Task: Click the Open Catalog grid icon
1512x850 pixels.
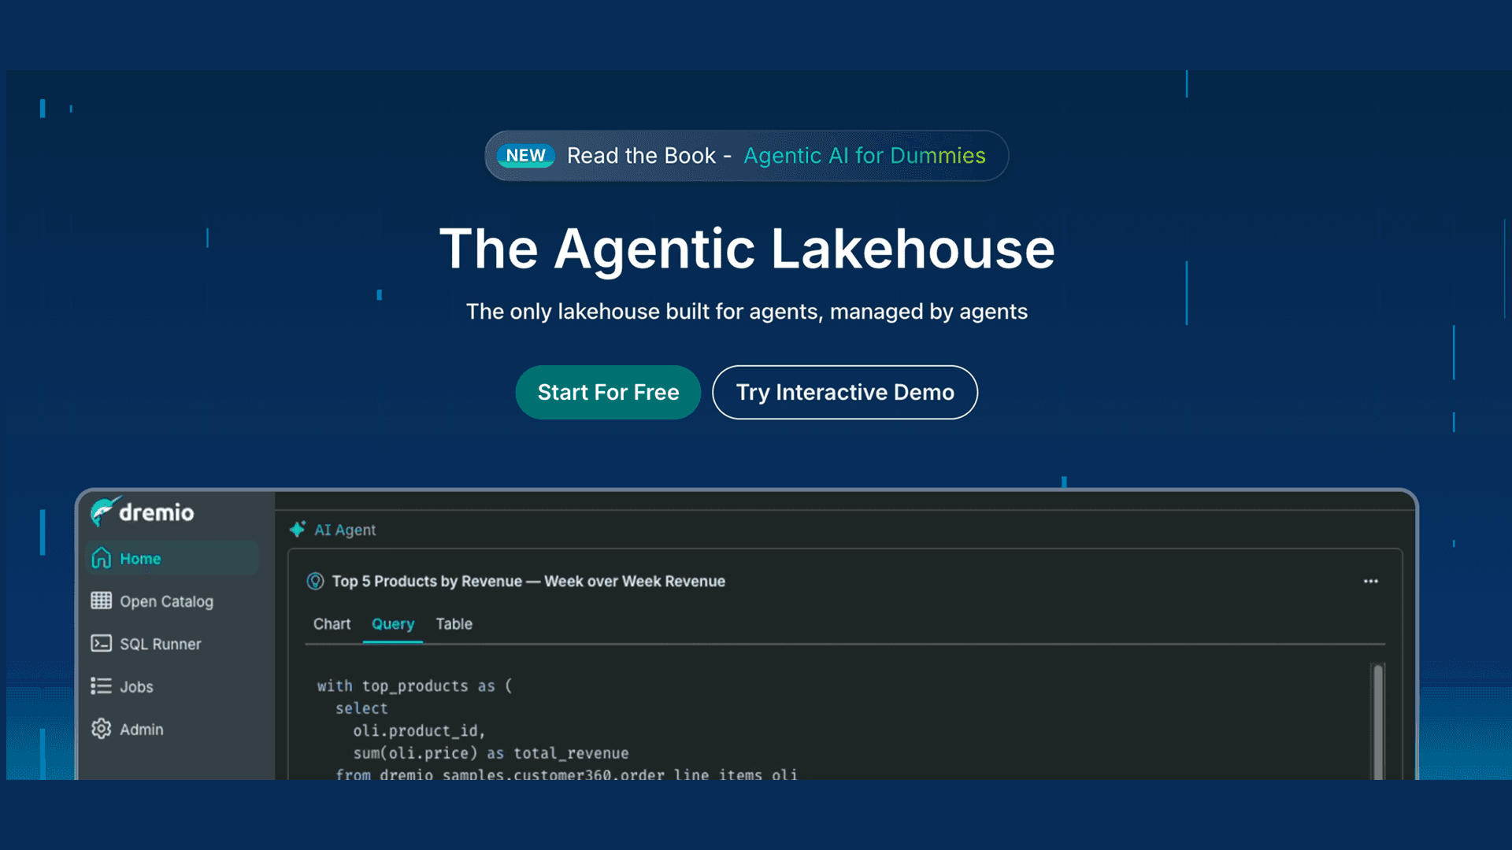Action: click(102, 601)
